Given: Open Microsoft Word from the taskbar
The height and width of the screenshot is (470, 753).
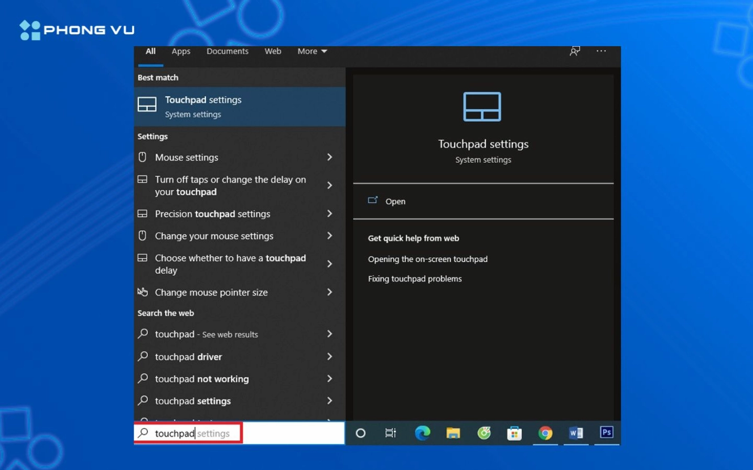Looking at the screenshot, I should pyautogui.click(x=576, y=433).
